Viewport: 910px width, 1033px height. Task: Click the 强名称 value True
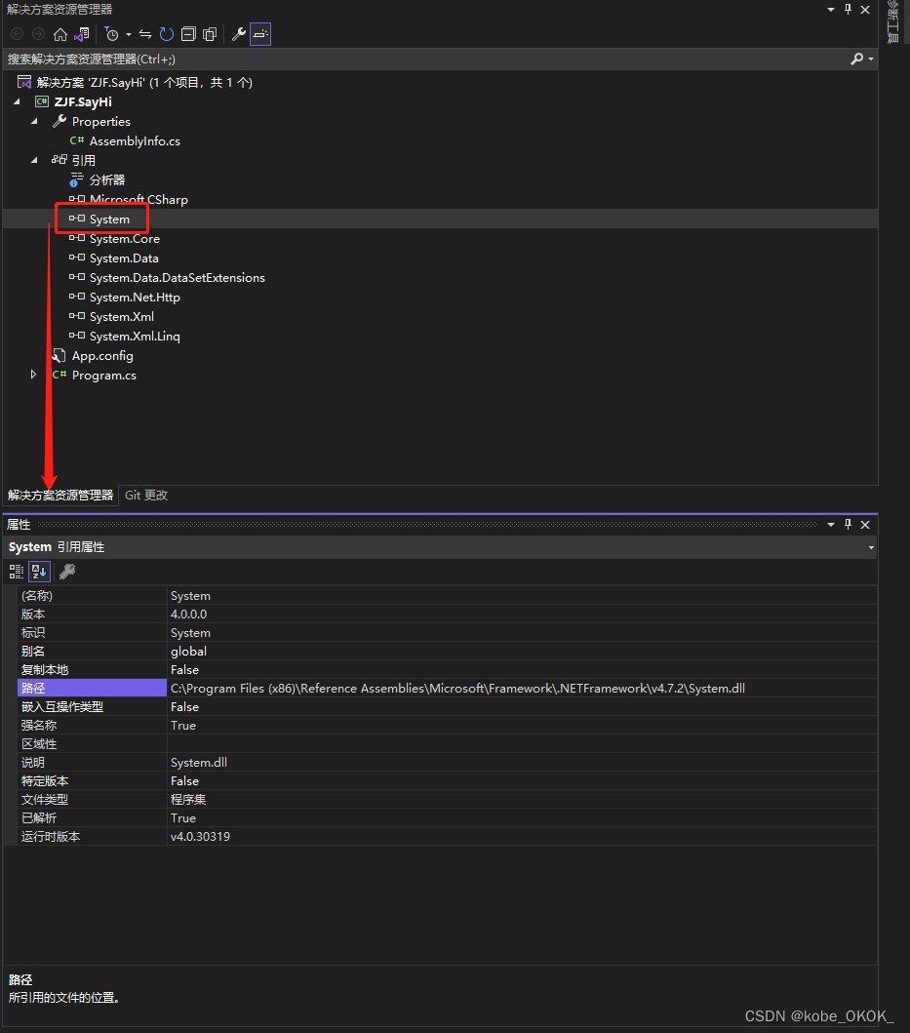183,726
